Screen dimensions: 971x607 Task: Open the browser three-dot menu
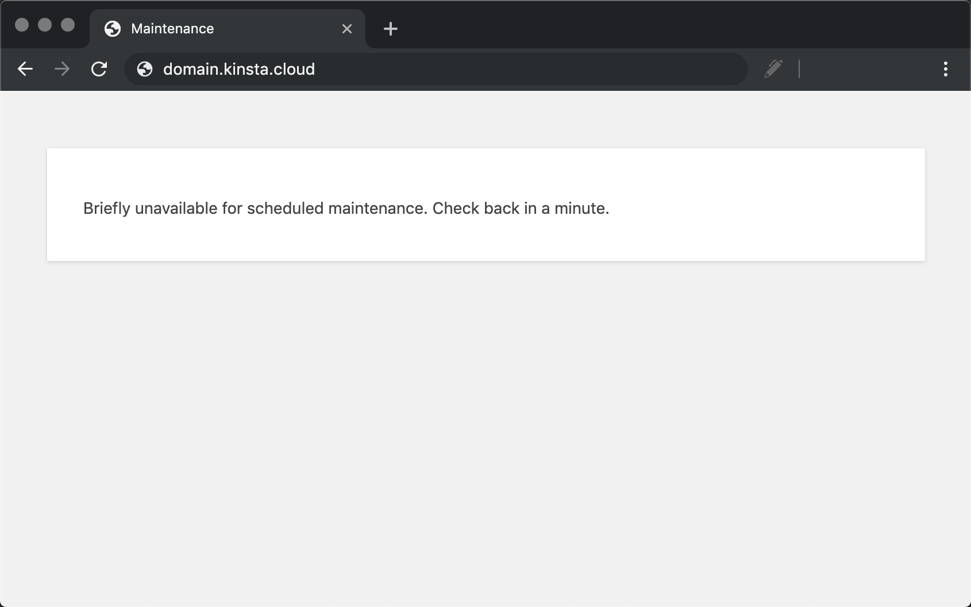coord(946,69)
